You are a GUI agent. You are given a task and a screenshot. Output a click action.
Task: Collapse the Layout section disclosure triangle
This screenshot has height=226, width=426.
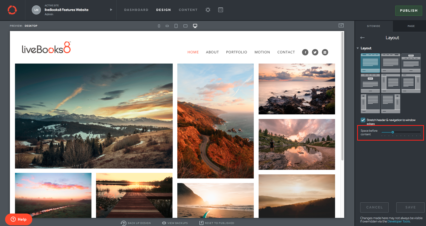(x=358, y=48)
